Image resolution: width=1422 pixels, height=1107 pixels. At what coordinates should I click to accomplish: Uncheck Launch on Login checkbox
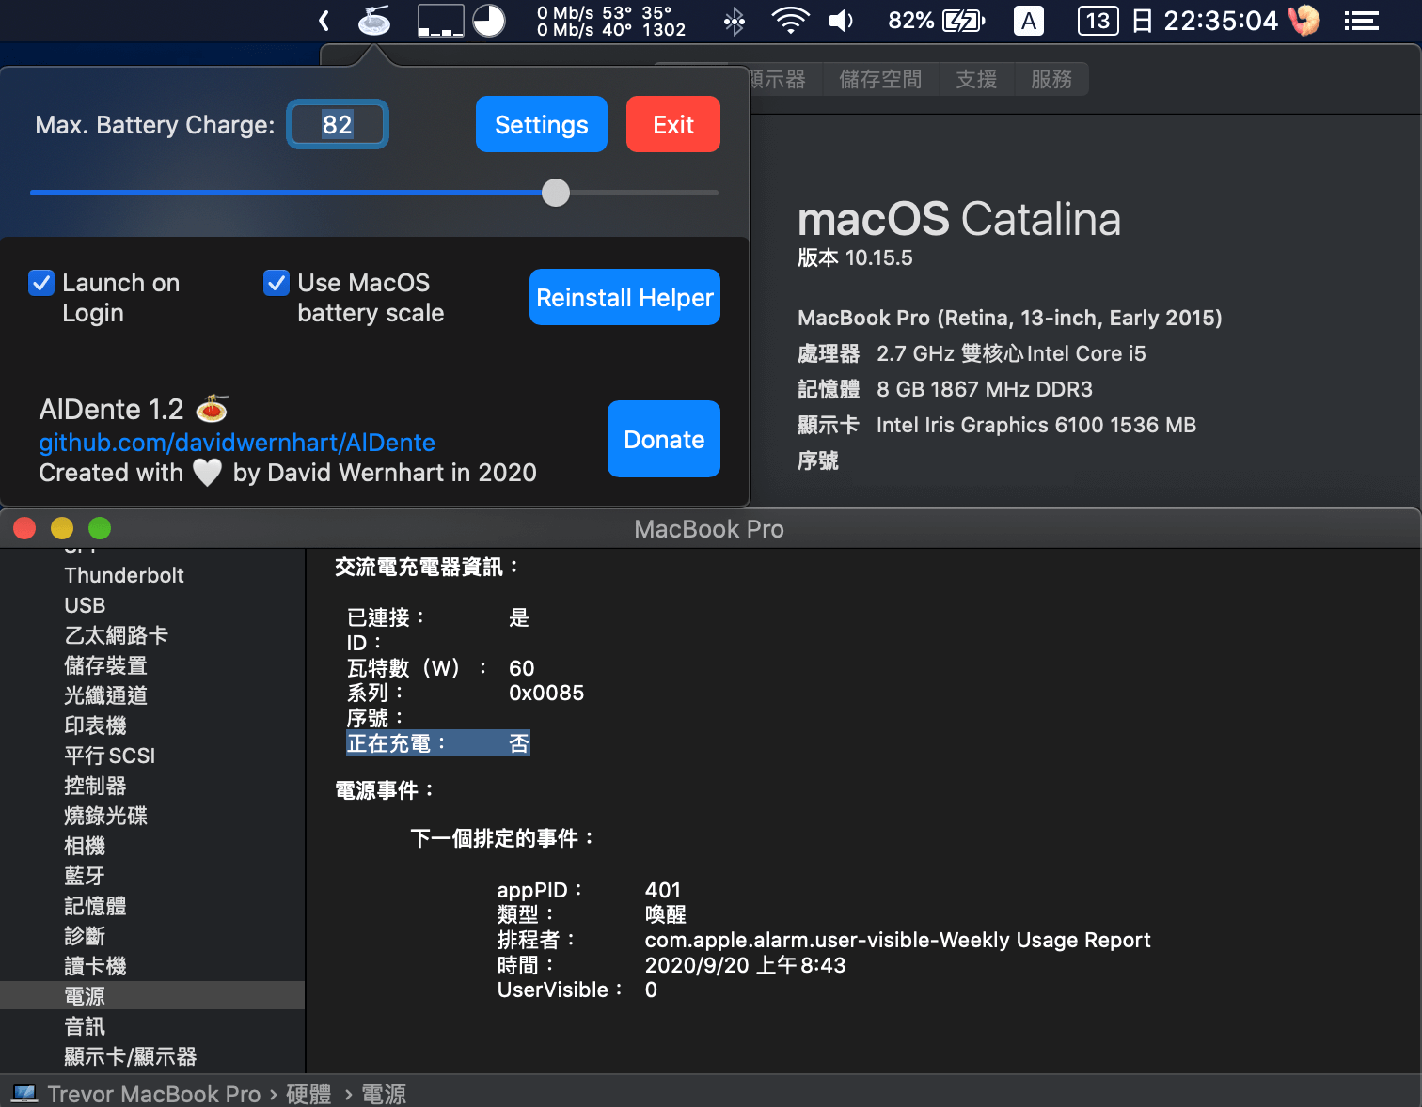click(41, 283)
